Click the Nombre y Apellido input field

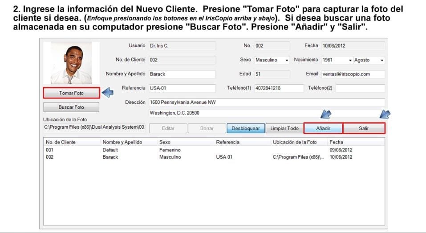[x=182, y=74]
